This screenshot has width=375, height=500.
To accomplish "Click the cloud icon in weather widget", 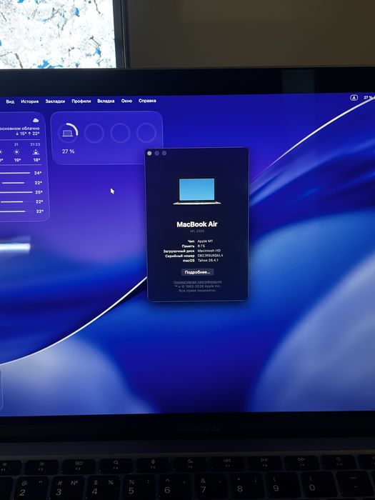I will coord(36,120).
